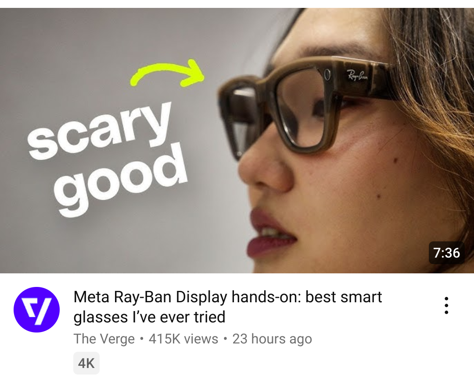Click the 415K views text
The image size is (474, 382).
tap(183, 339)
